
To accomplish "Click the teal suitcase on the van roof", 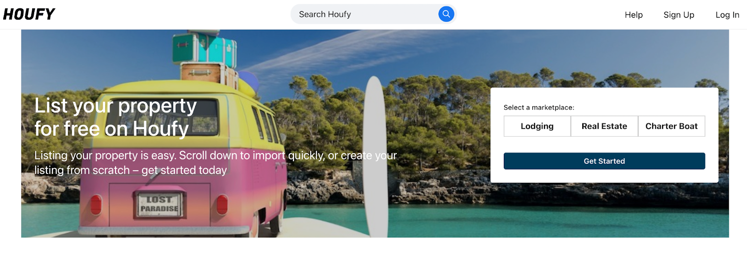I will point(204,49).
